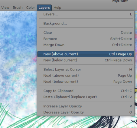Select Next (below current) layer
This screenshot has height=128, width=137.
(86, 82)
